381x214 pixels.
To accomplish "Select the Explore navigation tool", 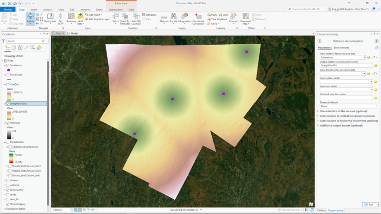I will point(30,19).
